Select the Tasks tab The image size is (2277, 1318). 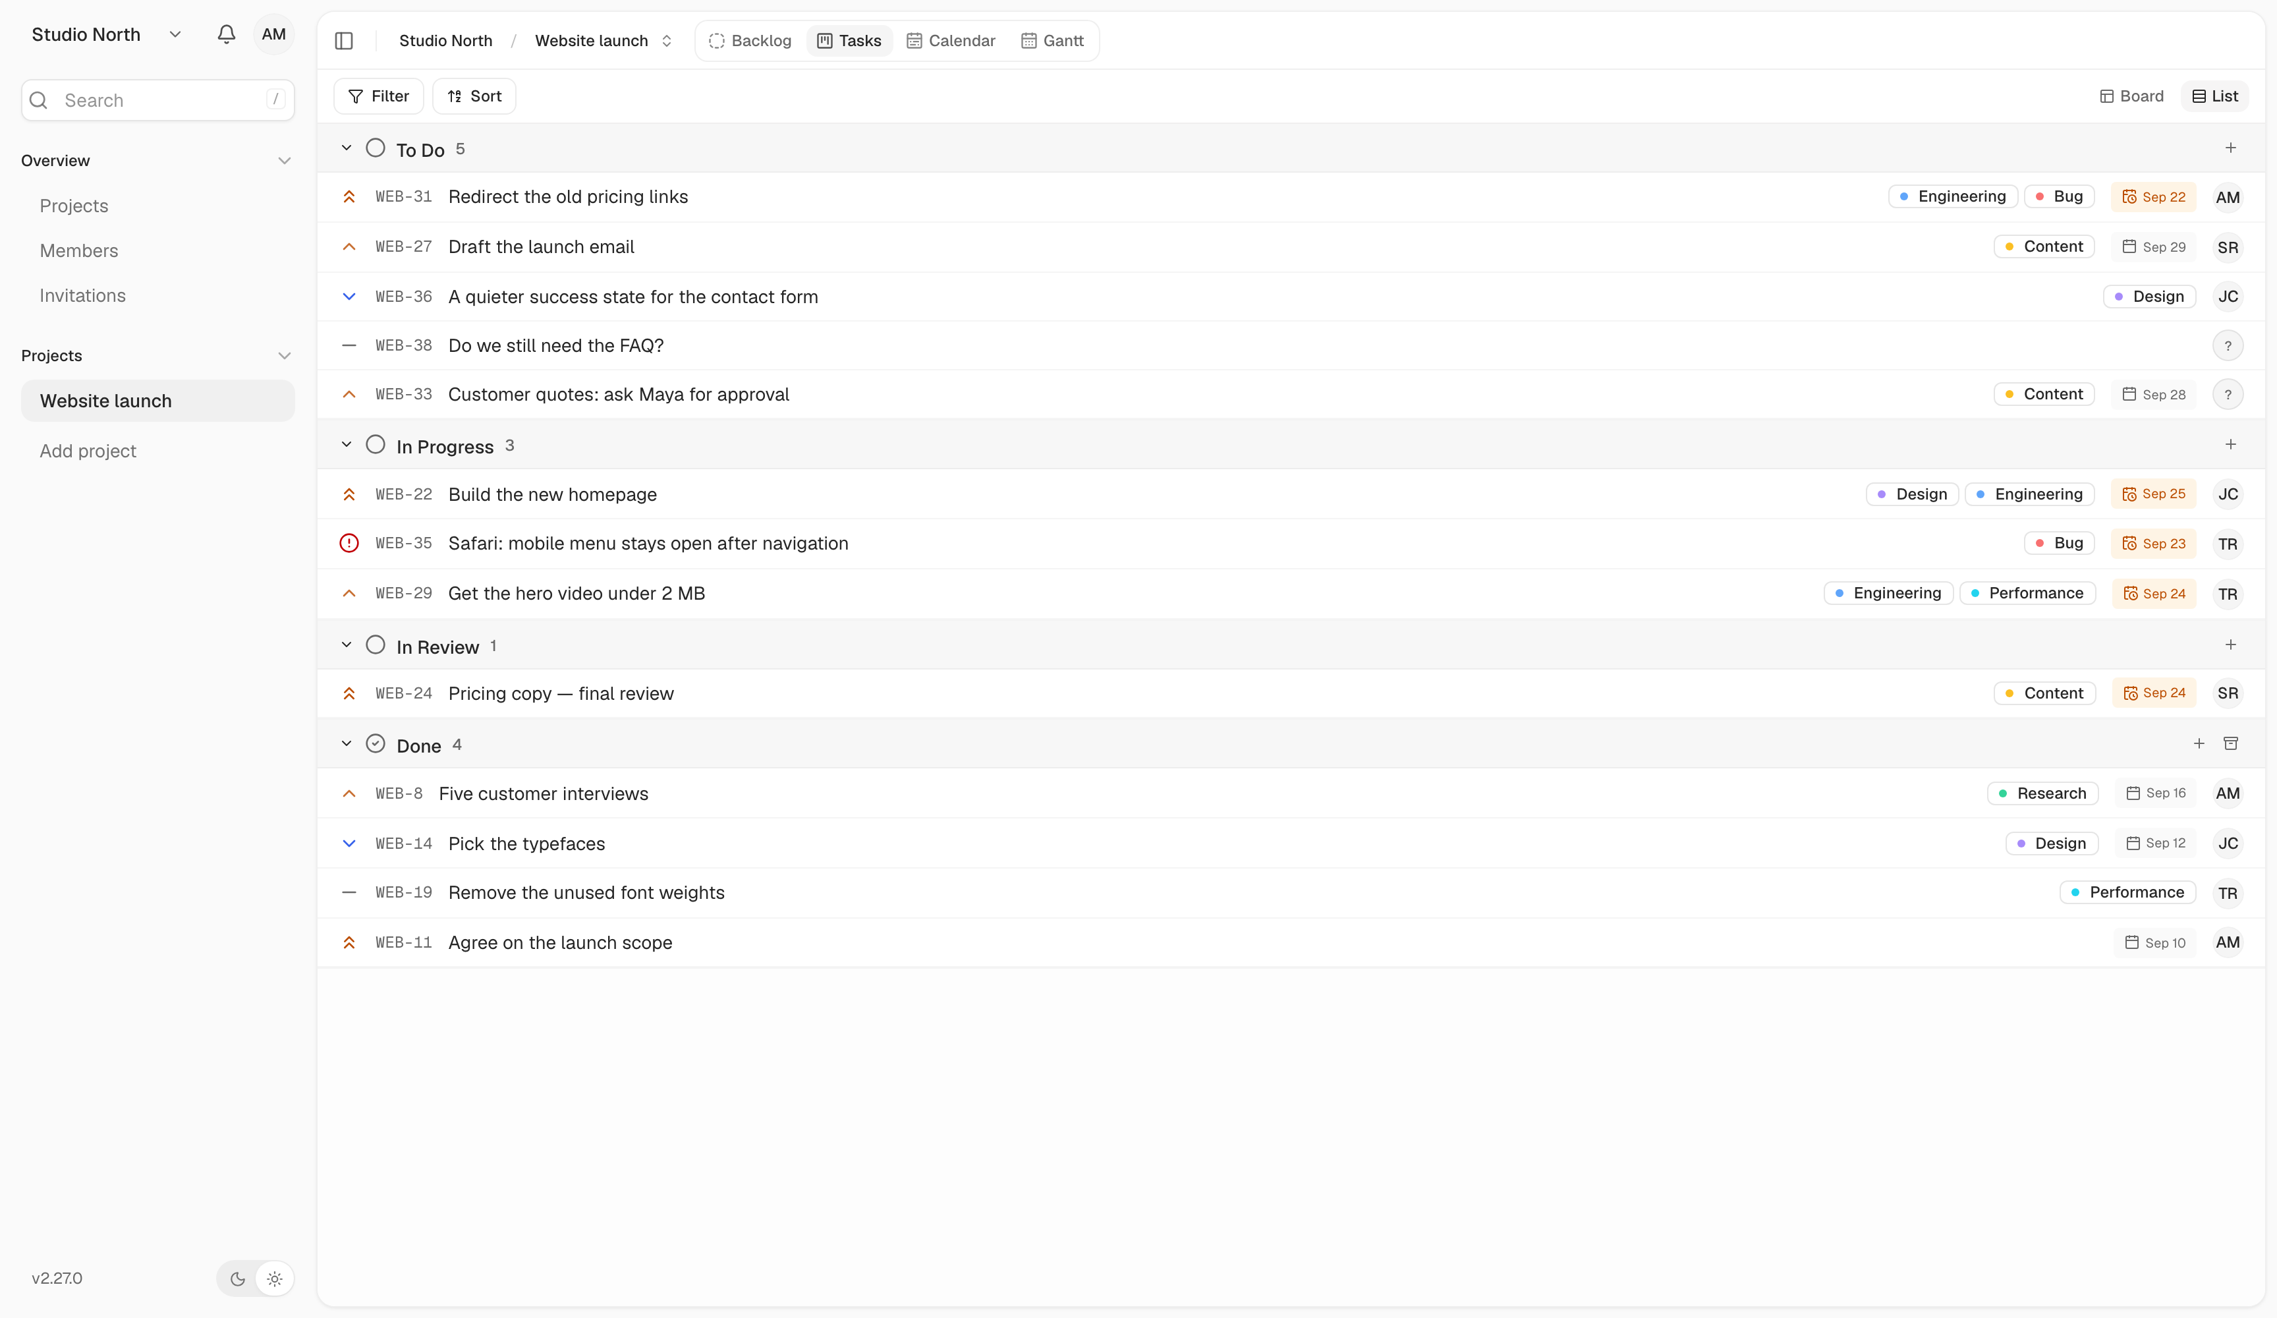coord(849,41)
